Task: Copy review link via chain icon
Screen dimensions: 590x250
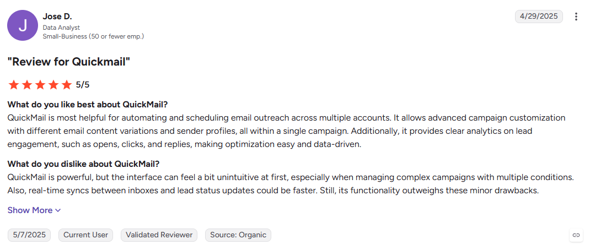Action: (x=576, y=235)
